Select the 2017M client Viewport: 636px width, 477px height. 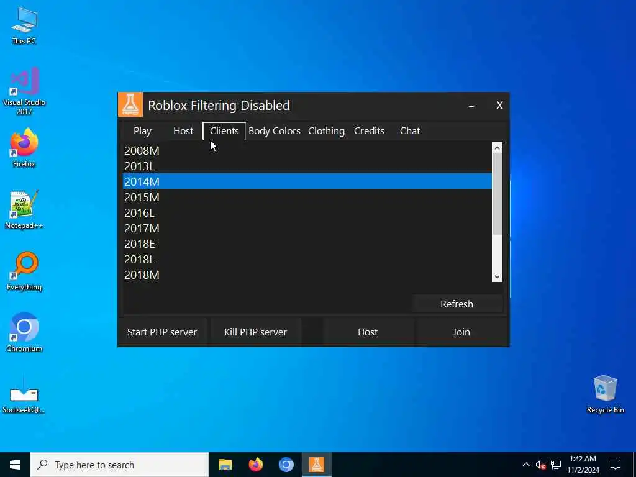307,228
